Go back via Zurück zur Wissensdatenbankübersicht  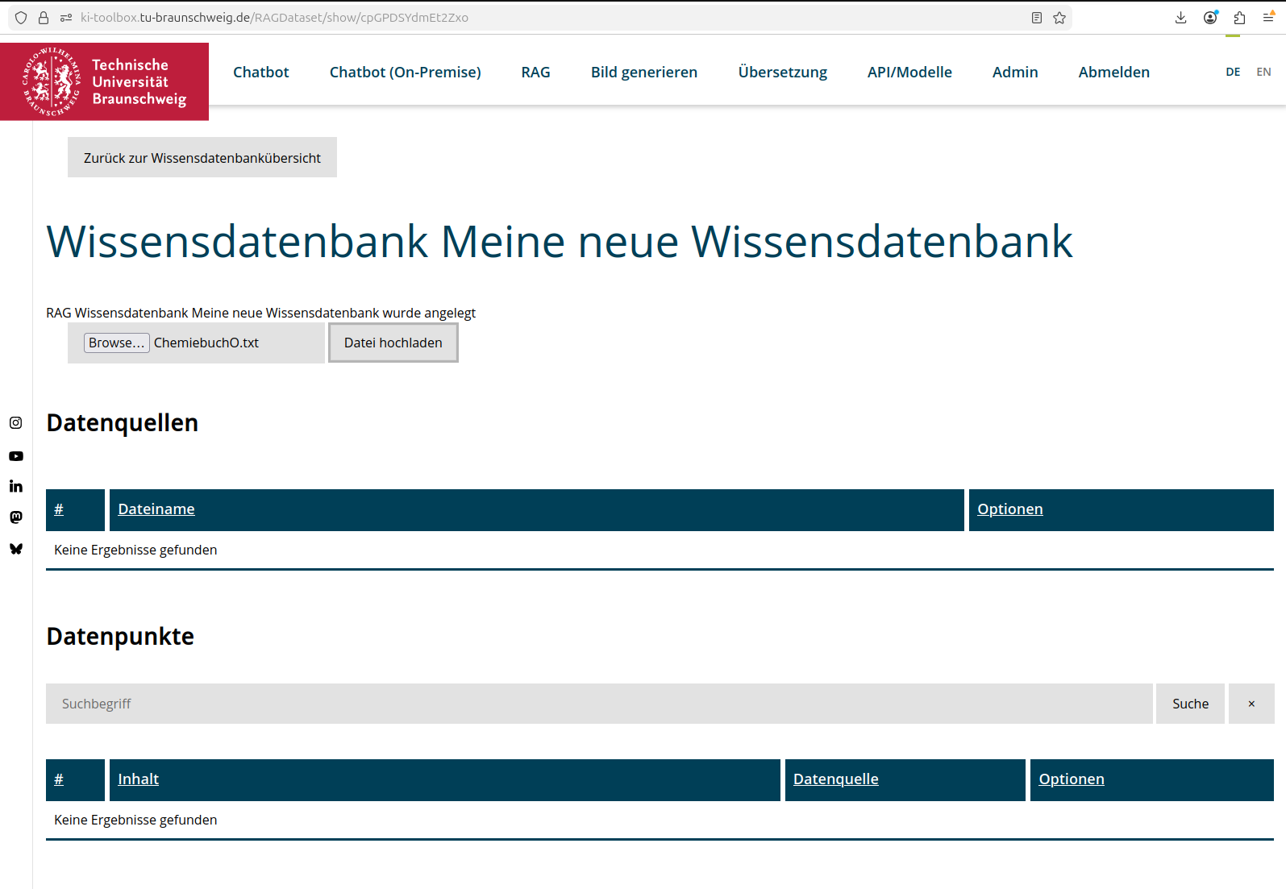(202, 158)
